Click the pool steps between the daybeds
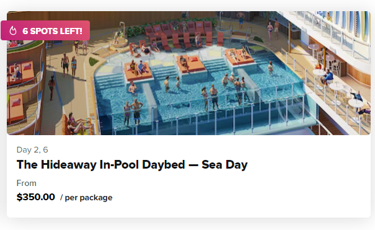This screenshot has height=230, width=375. coord(164,72)
